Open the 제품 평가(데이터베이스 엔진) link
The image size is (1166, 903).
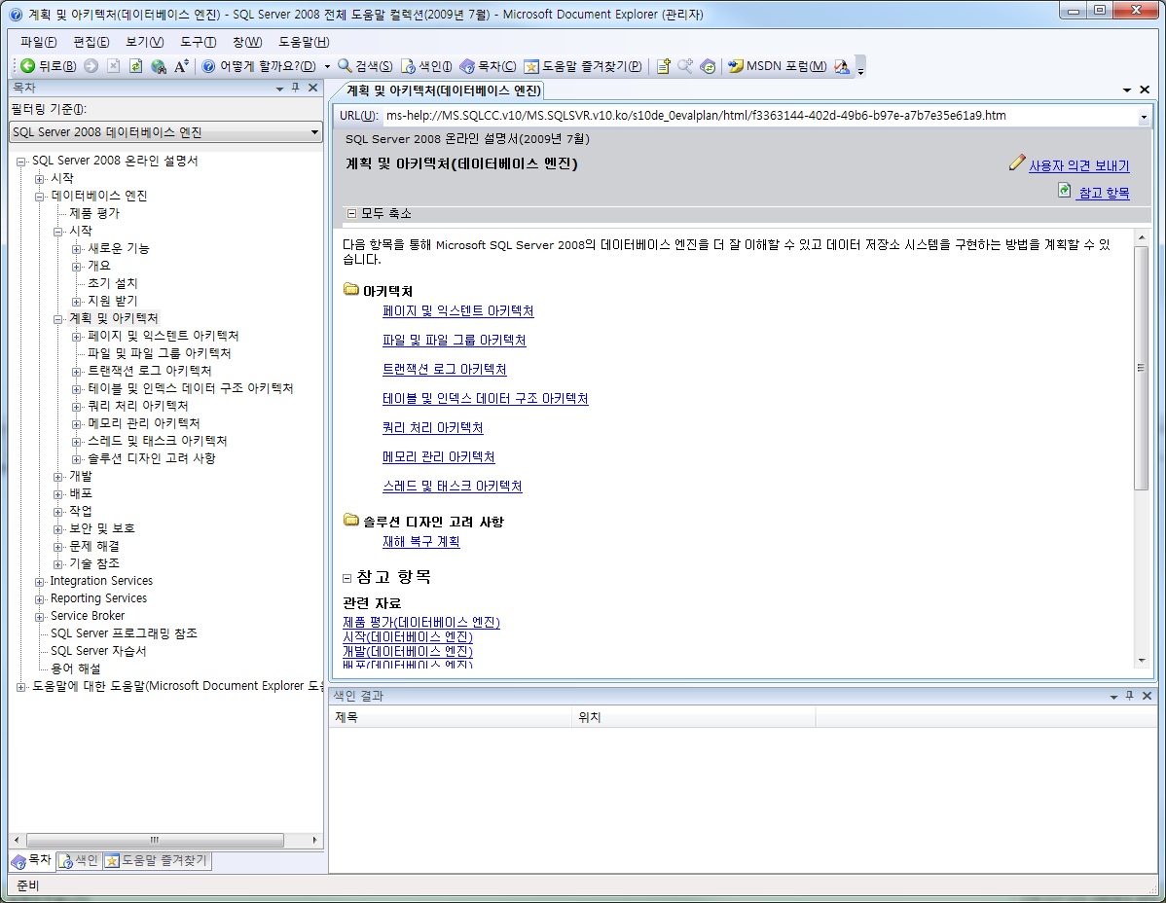pyautogui.click(x=420, y=622)
